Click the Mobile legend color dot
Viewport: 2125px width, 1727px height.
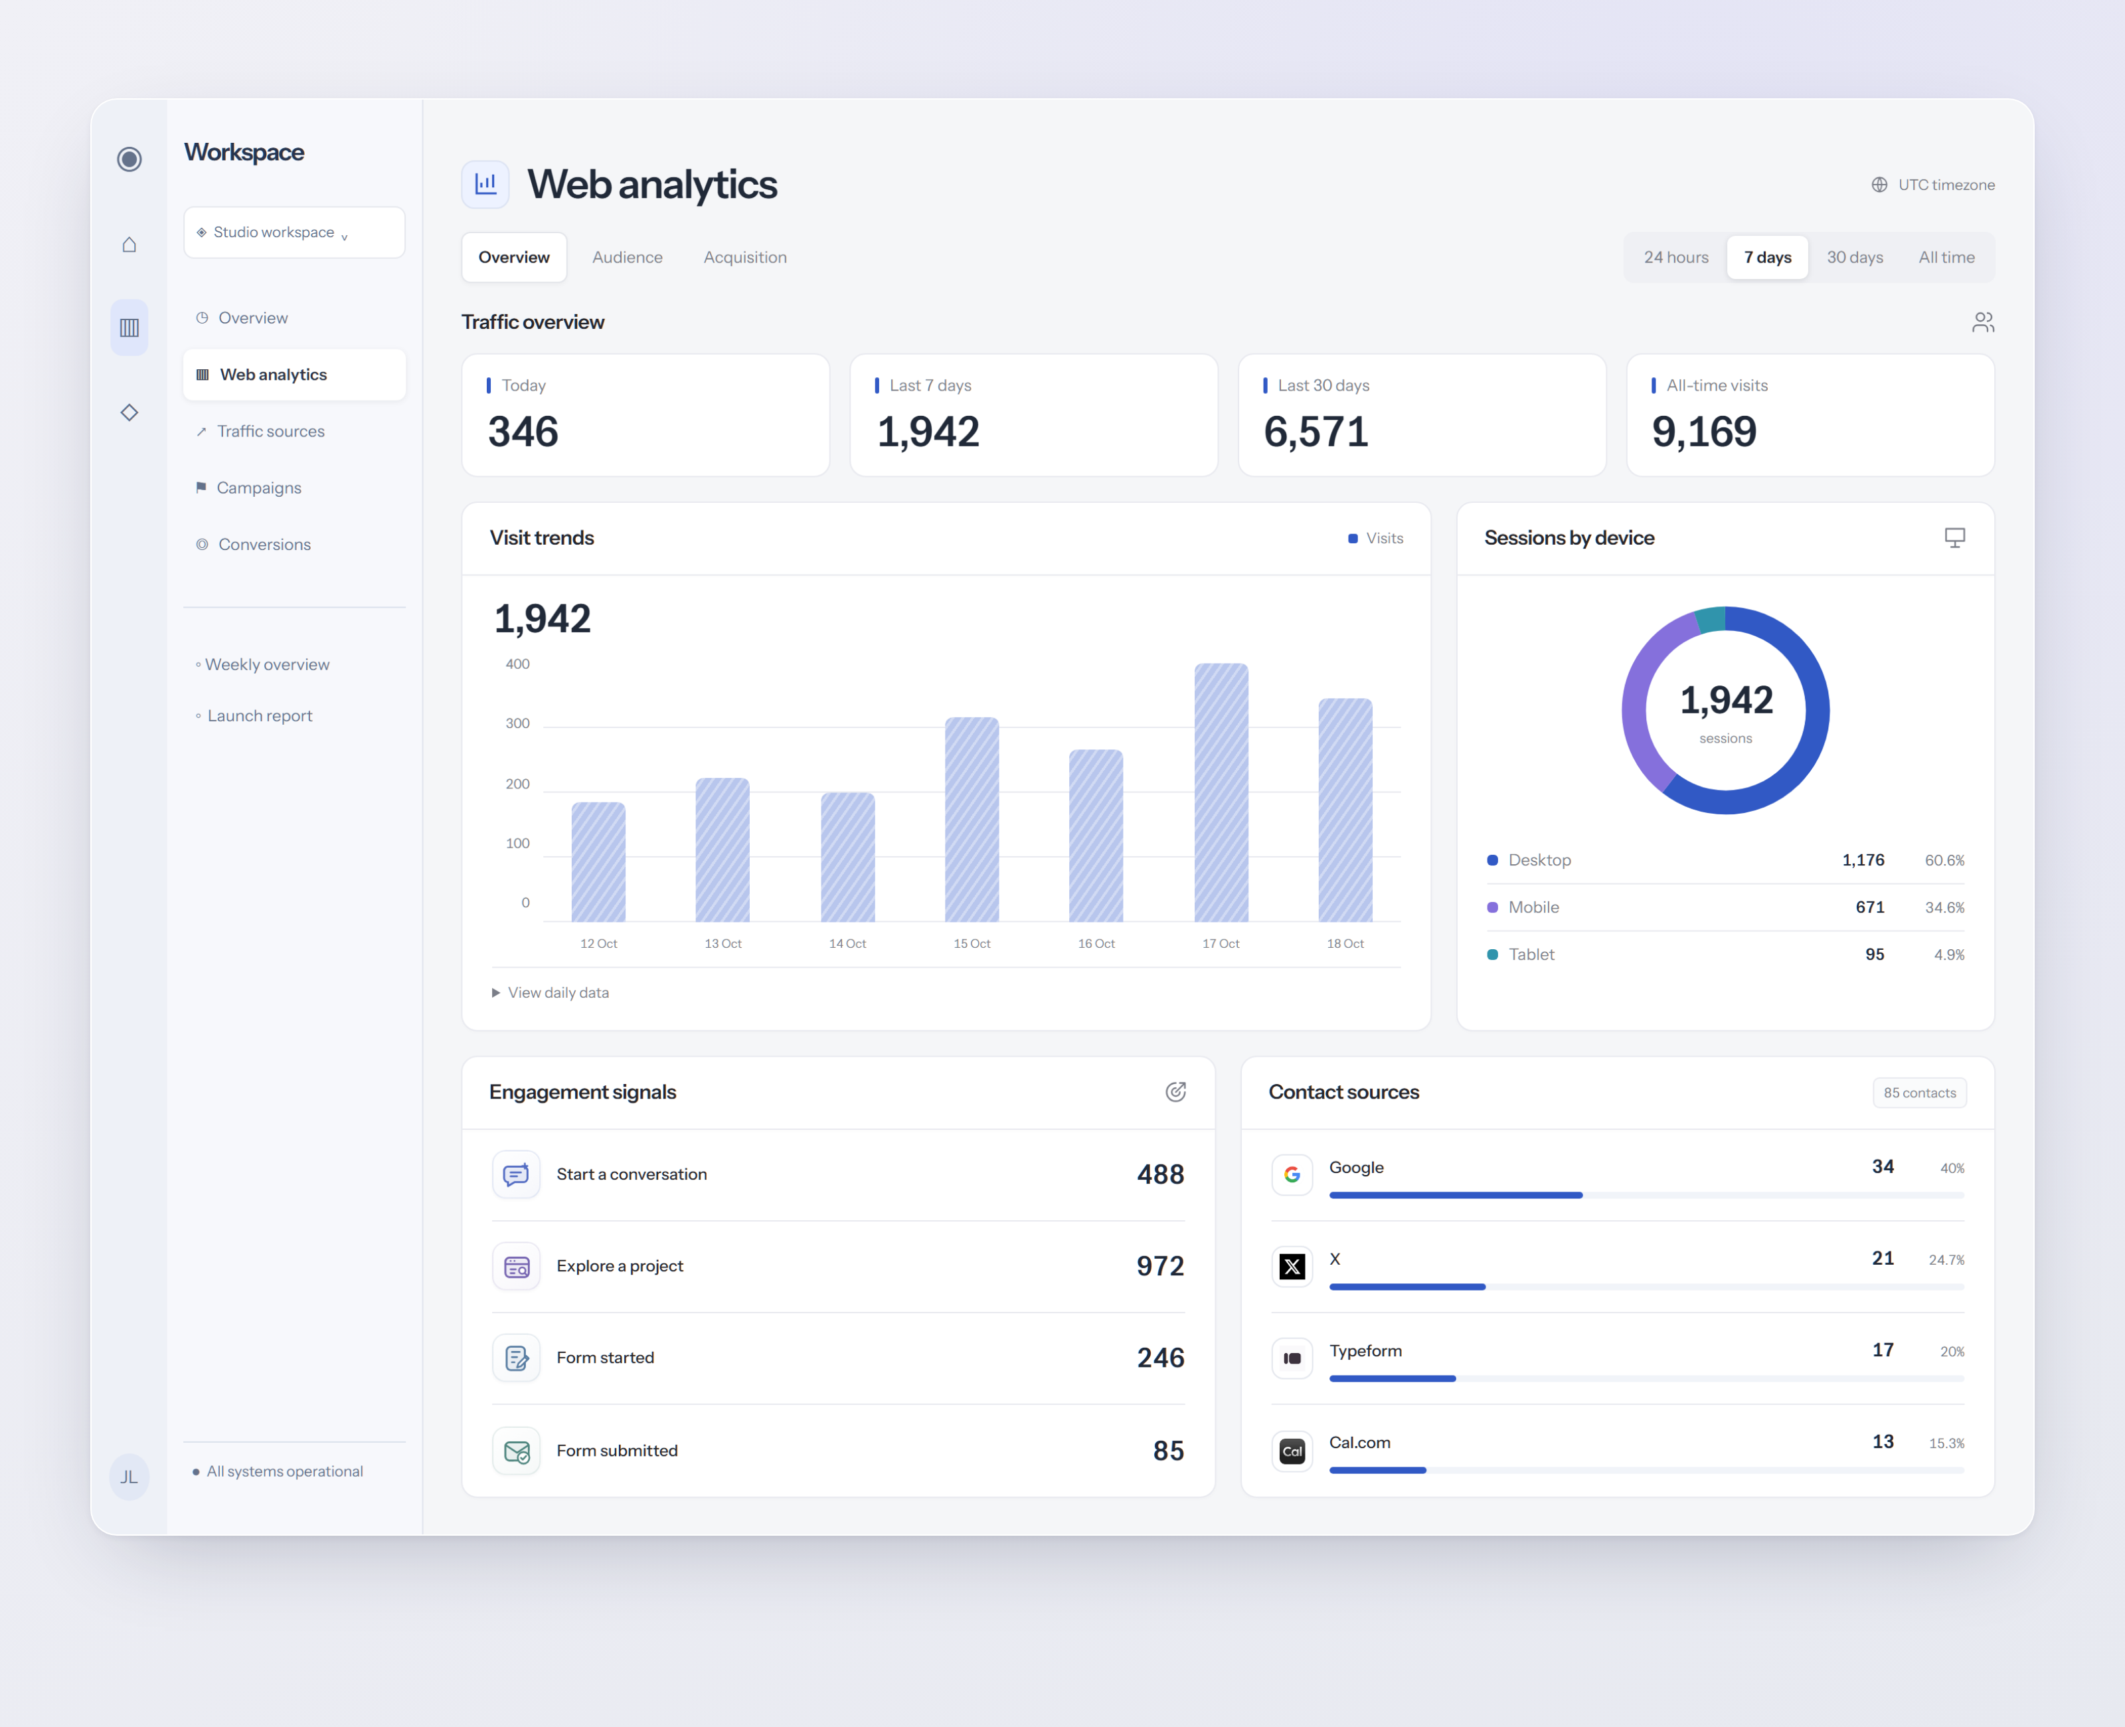click(x=1493, y=907)
